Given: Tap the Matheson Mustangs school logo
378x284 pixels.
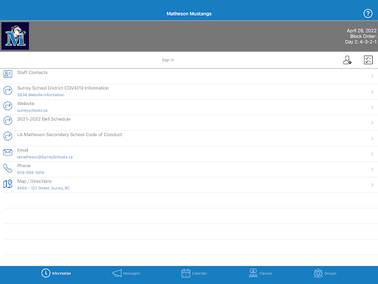Looking at the screenshot, I should [x=16, y=36].
